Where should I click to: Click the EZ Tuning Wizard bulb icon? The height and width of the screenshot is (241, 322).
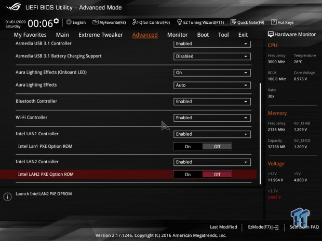(179, 22)
